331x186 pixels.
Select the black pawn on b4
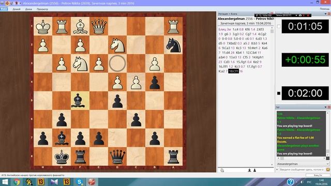click(155, 82)
